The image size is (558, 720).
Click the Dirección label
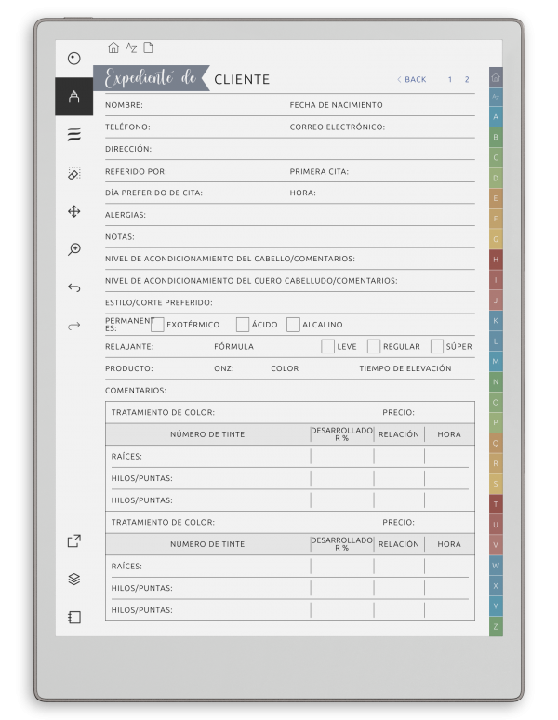tap(128, 149)
